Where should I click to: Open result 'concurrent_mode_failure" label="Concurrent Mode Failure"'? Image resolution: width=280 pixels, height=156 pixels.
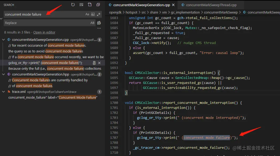(x=53, y=97)
